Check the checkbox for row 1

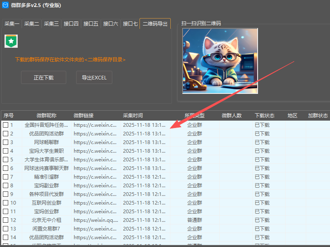5,125
